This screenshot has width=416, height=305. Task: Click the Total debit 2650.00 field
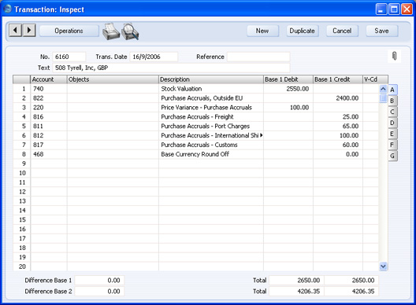296,280
